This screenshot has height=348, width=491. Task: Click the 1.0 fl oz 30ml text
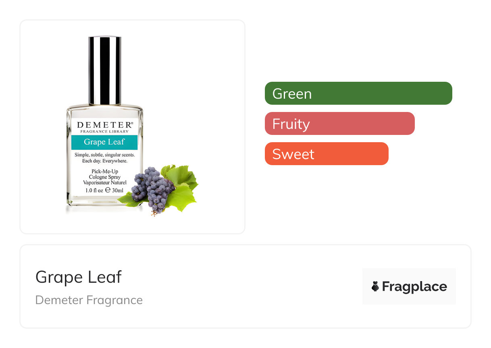104,190
